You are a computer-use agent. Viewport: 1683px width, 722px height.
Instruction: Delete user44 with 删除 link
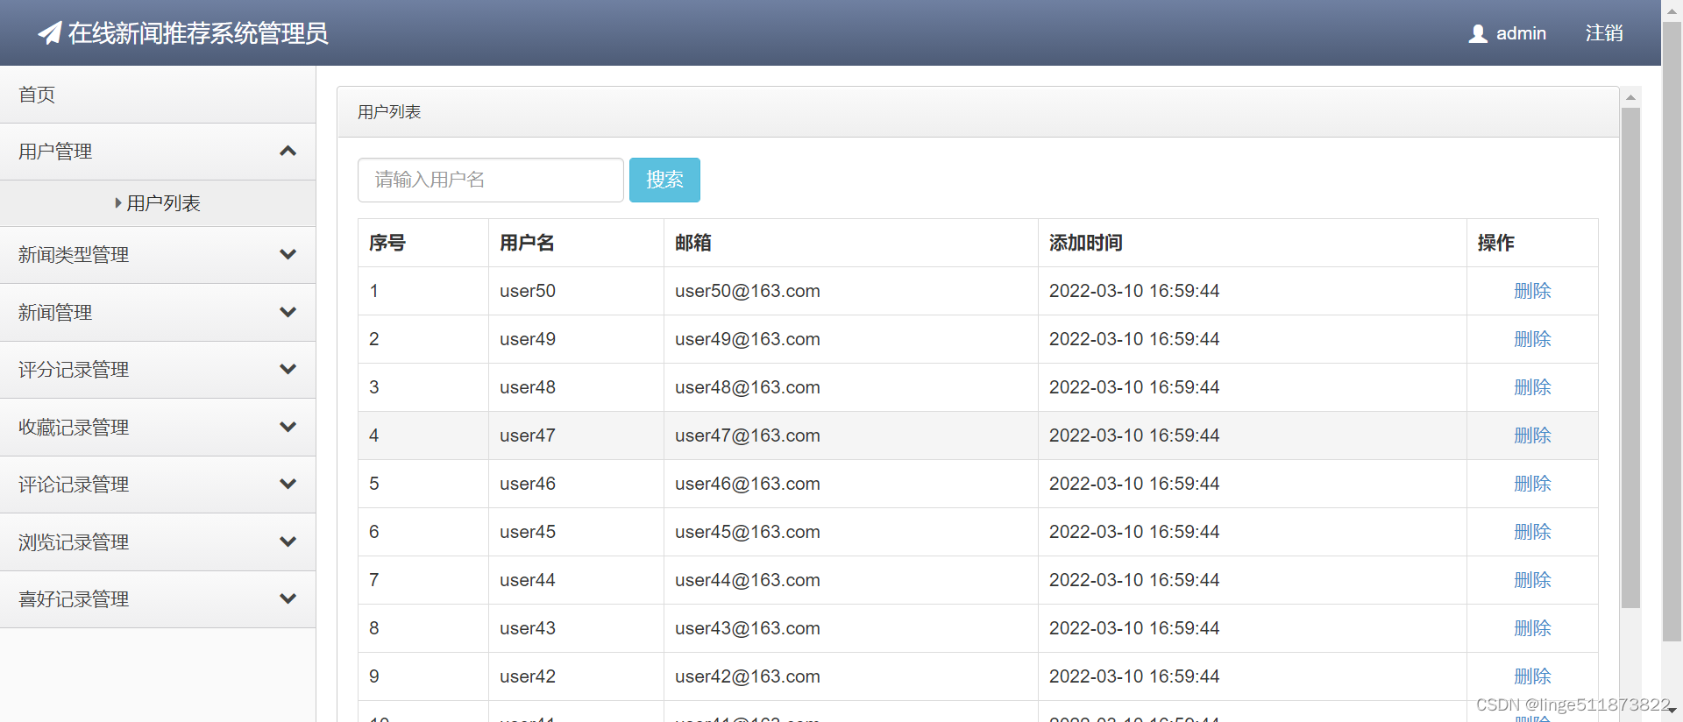click(1532, 580)
